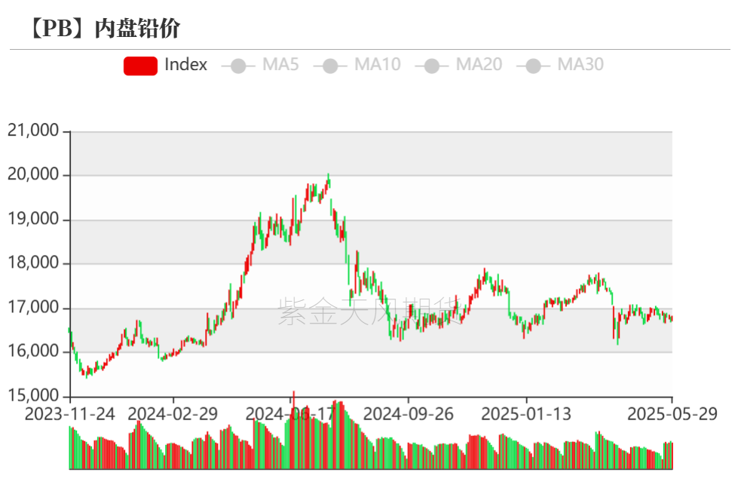The width and height of the screenshot is (735, 485).
Task: Click the grey MA30 legend marker
Action: [x=534, y=66]
